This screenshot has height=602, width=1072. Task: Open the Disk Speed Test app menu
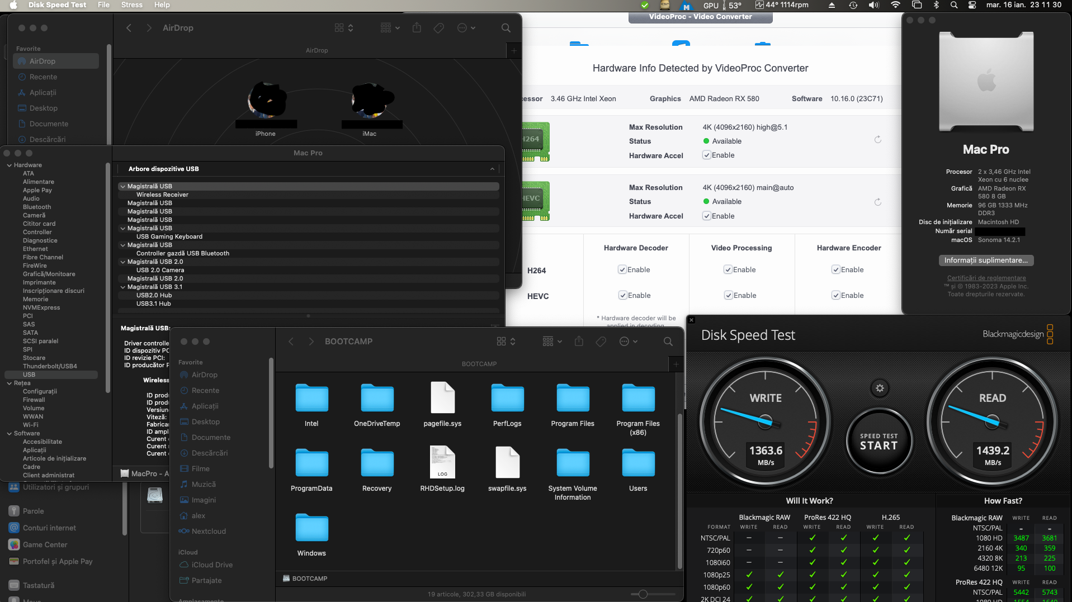pyautogui.click(x=57, y=5)
